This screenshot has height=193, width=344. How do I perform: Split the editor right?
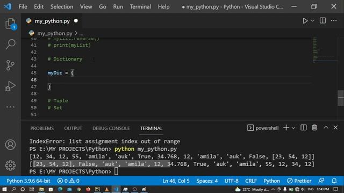click(322, 20)
